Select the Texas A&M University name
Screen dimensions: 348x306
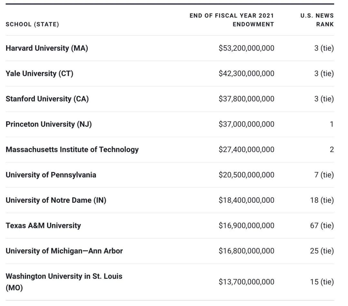pyautogui.click(x=43, y=226)
